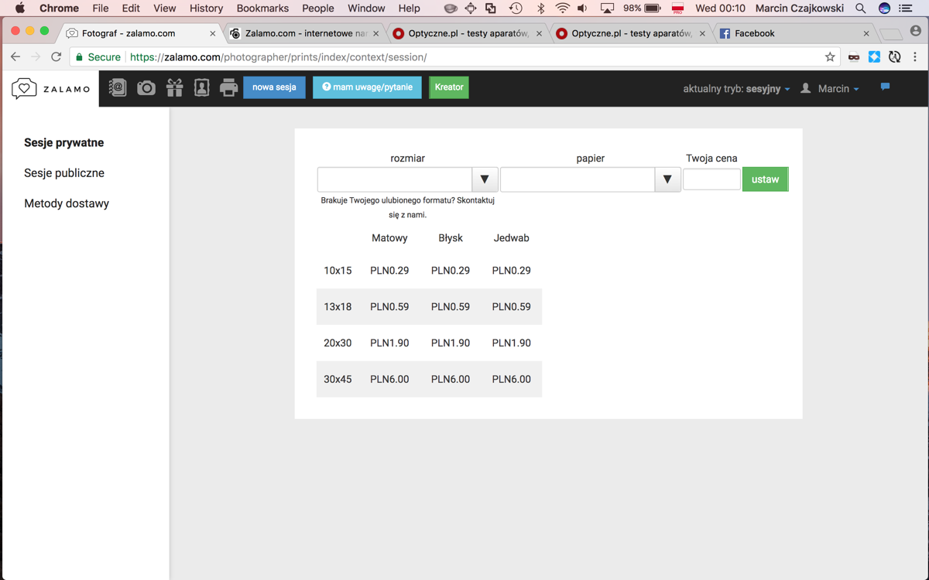This screenshot has width=929, height=580.
Task: Click the mam uwagę/pytanie button
Action: pos(367,87)
